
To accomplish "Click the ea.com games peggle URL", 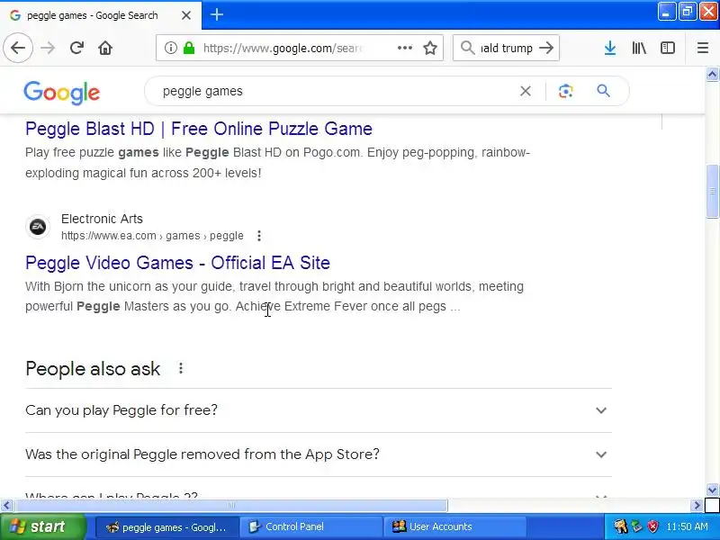I will (x=152, y=236).
